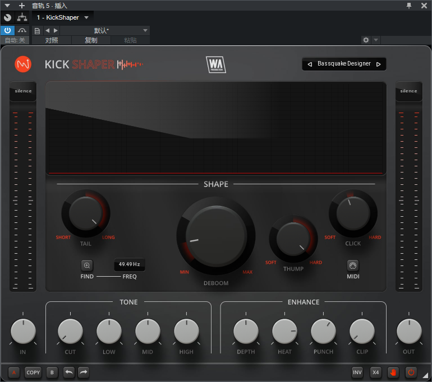Viewport: 432px width, 382px height.
Task: Toggle the blue plugin power button
Action: point(7,30)
